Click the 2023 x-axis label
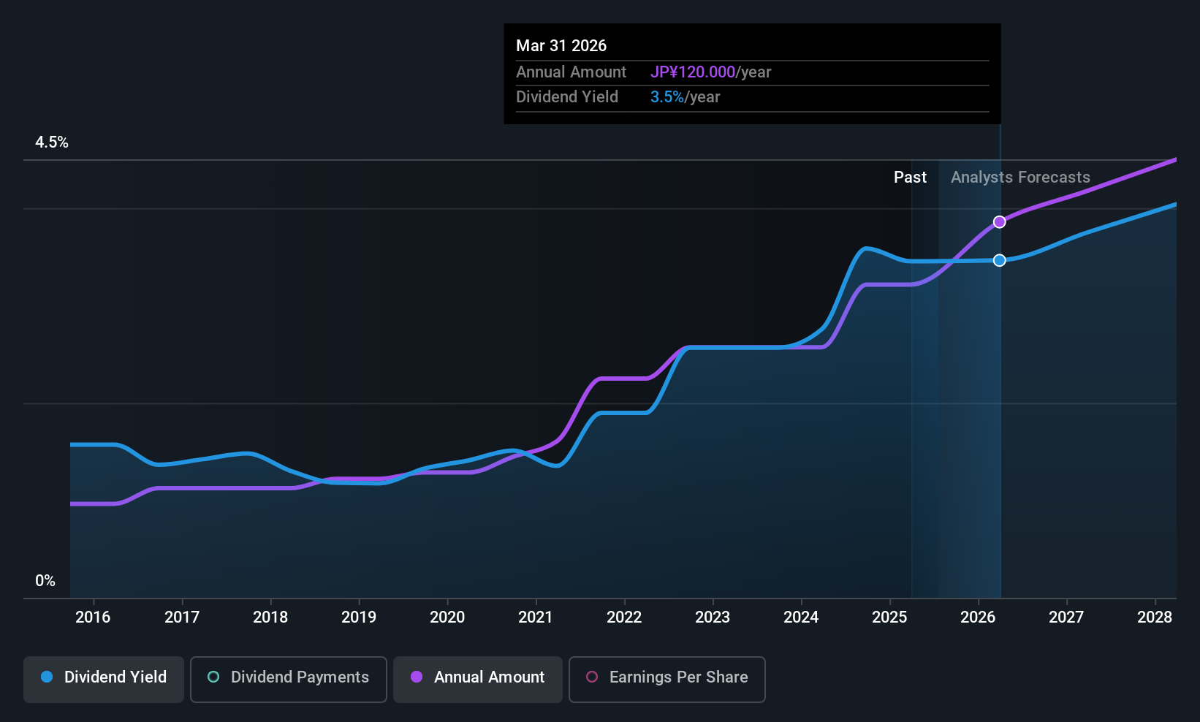The width and height of the screenshot is (1200, 722). pyautogui.click(x=713, y=617)
